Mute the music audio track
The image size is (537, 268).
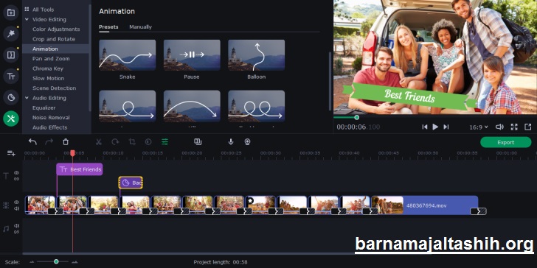pos(16,225)
